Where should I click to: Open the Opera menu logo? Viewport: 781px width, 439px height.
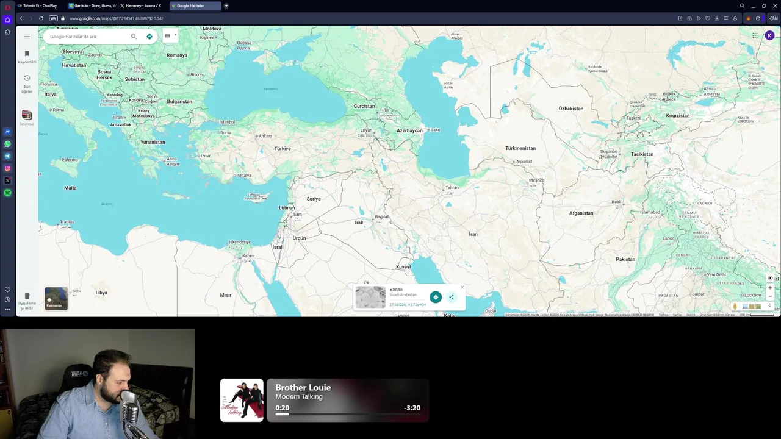pos(7,7)
